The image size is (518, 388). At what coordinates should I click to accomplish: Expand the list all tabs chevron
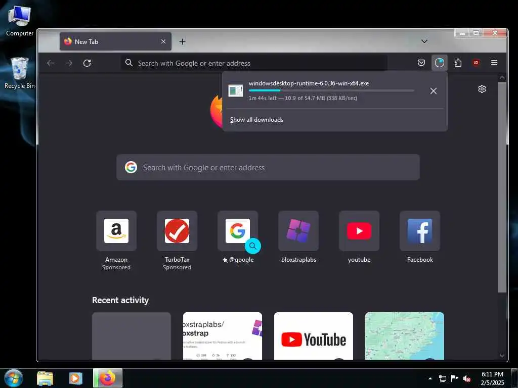coord(424,41)
